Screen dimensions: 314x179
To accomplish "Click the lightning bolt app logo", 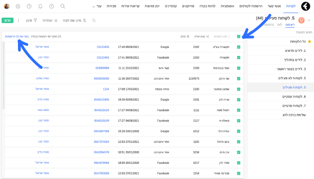I will pos(305,6).
